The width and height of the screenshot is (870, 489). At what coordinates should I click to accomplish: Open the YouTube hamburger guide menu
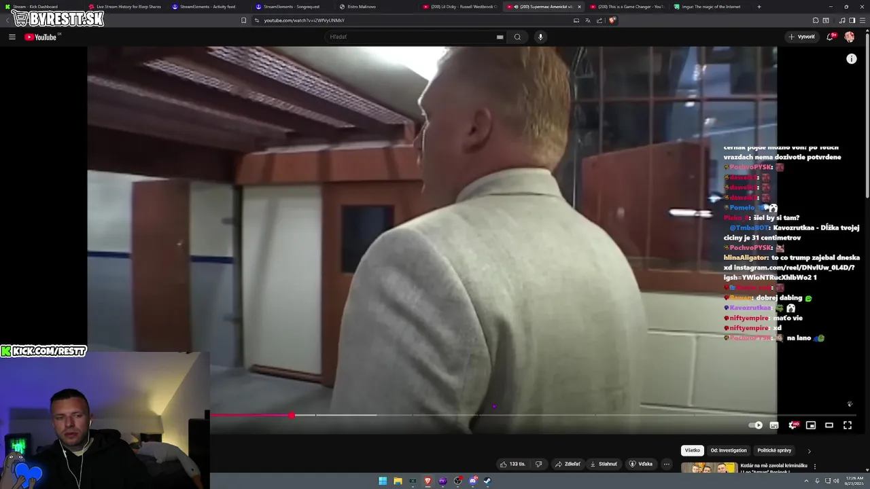click(12, 37)
